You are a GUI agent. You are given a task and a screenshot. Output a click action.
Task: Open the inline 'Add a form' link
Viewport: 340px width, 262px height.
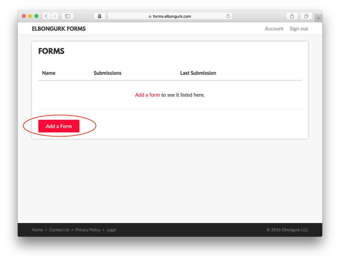coord(148,95)
